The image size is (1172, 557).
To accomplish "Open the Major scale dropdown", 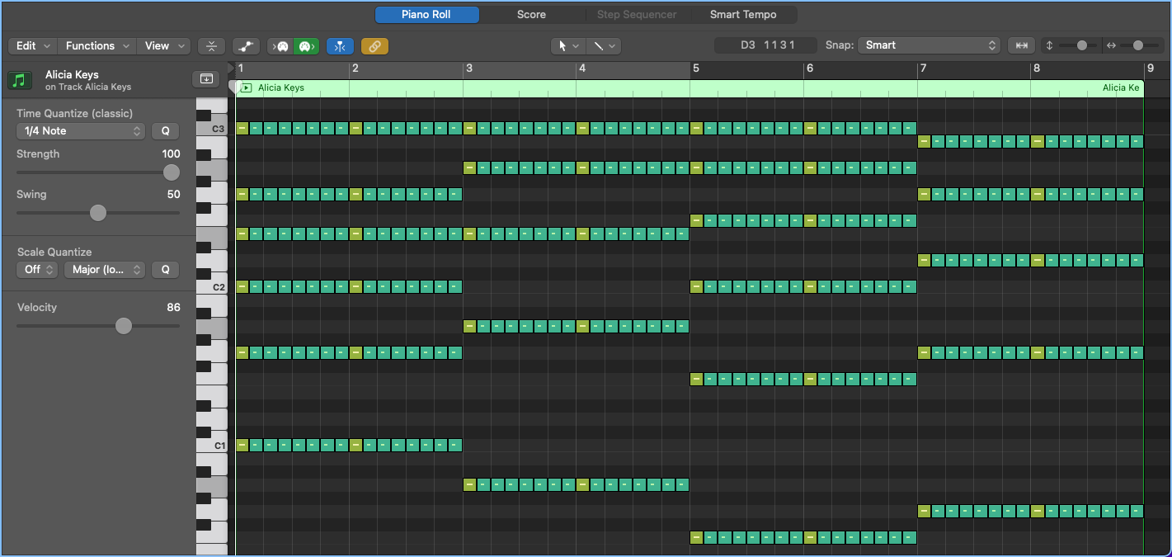I will [104, 269].
